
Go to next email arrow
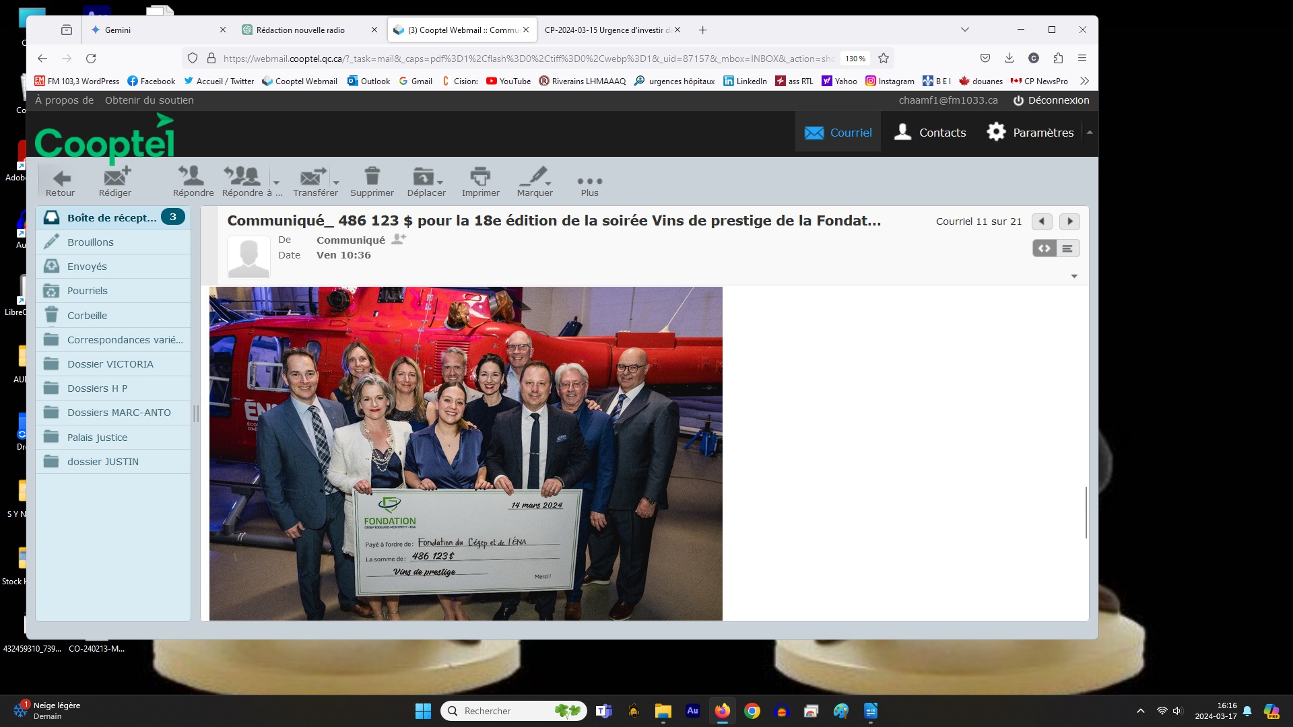point(1069,221)
